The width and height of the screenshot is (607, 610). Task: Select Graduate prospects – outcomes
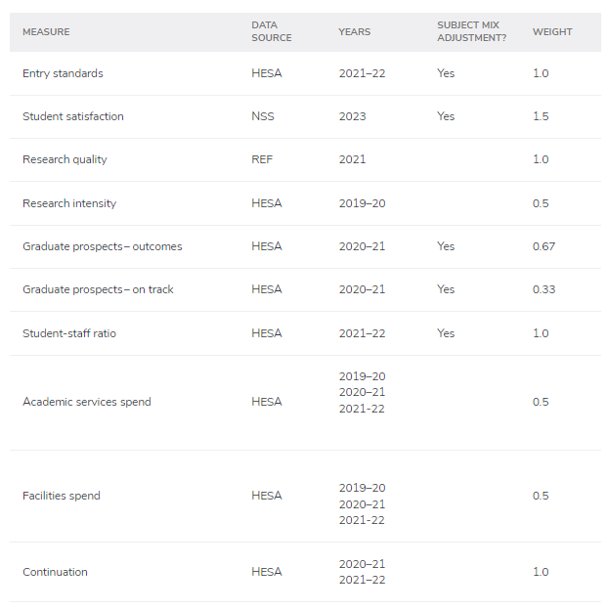[102, 246]
